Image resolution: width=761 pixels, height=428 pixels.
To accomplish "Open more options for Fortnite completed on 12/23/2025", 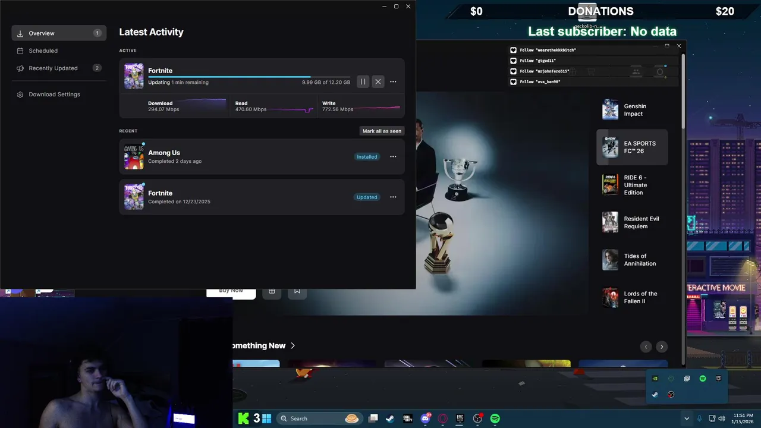I will 393,197.
